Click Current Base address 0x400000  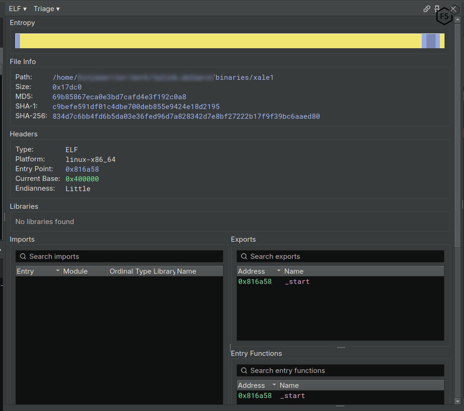pyautogui.click(x=82, y=179)
